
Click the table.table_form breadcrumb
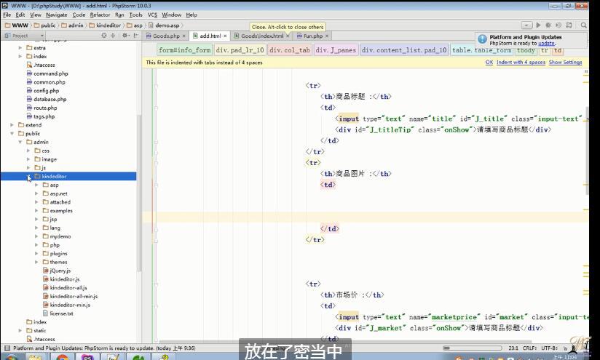(x=481, y=50)
